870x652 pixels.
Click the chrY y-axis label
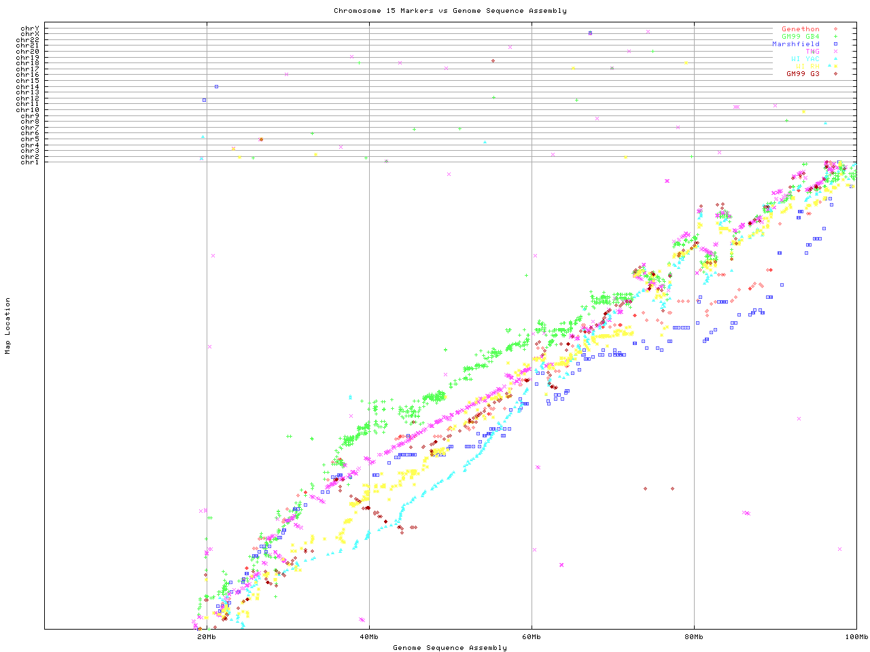(x=30, y=28)
